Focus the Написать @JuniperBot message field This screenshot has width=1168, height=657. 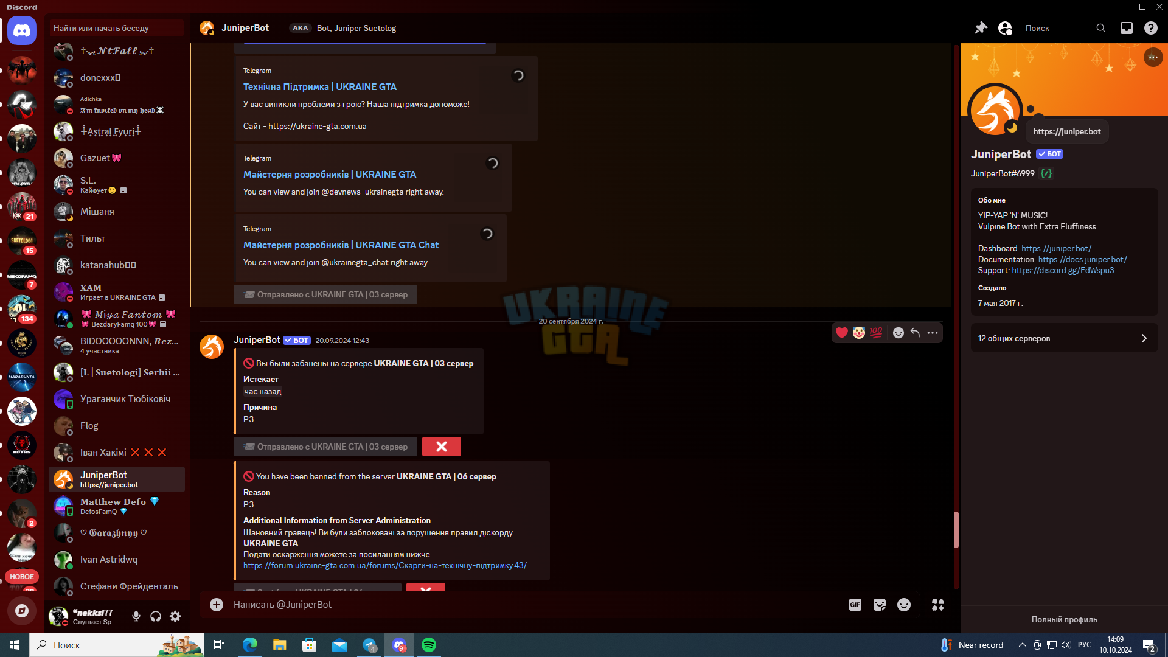tap(535, 605)
